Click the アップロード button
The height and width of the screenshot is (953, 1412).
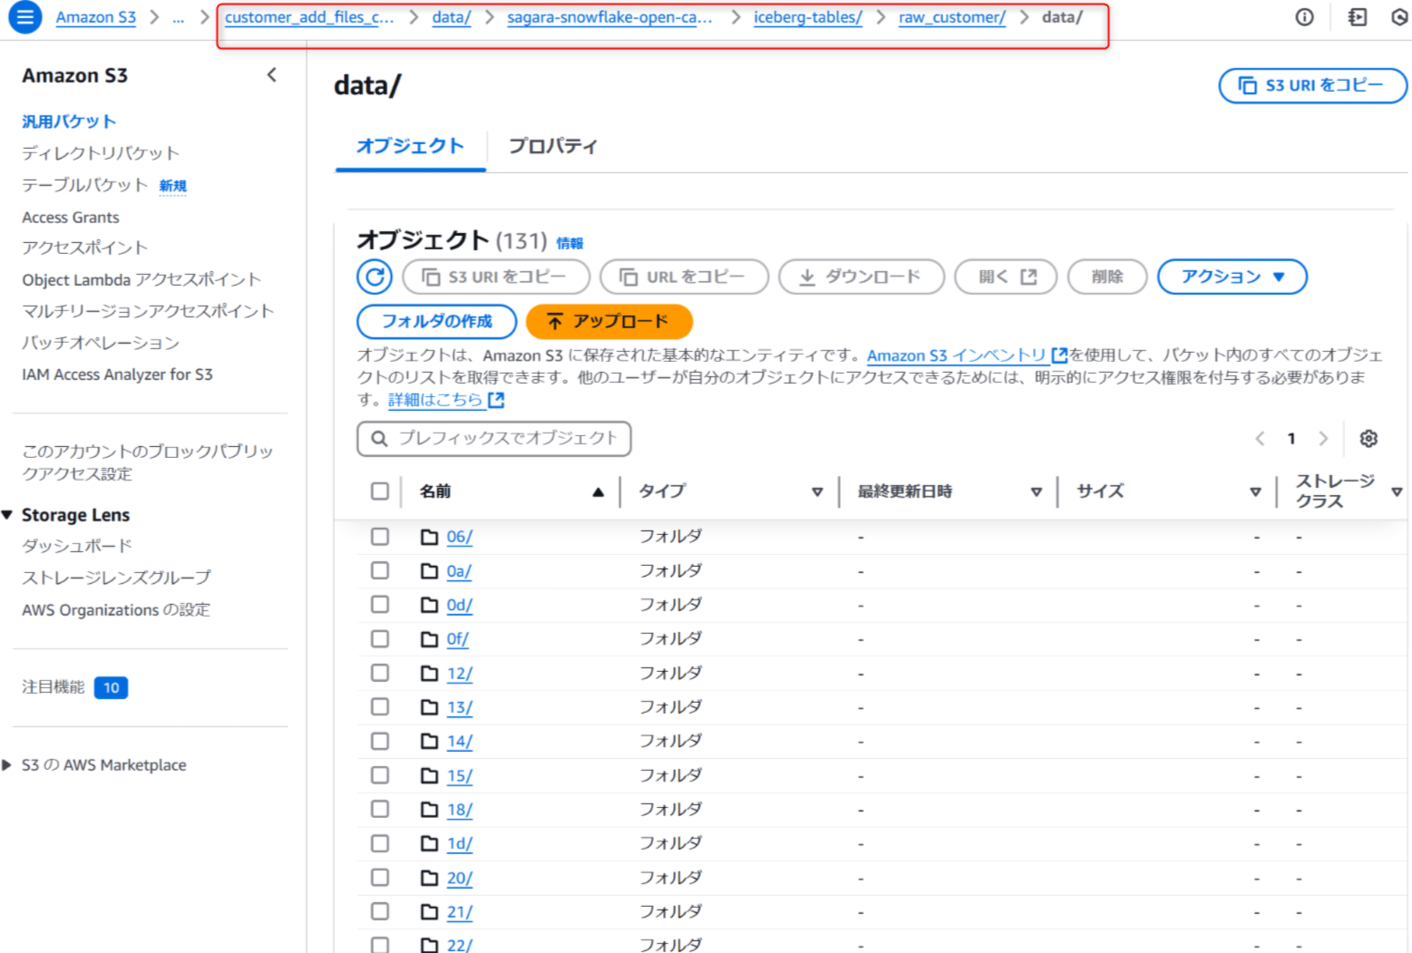point(609,322)
